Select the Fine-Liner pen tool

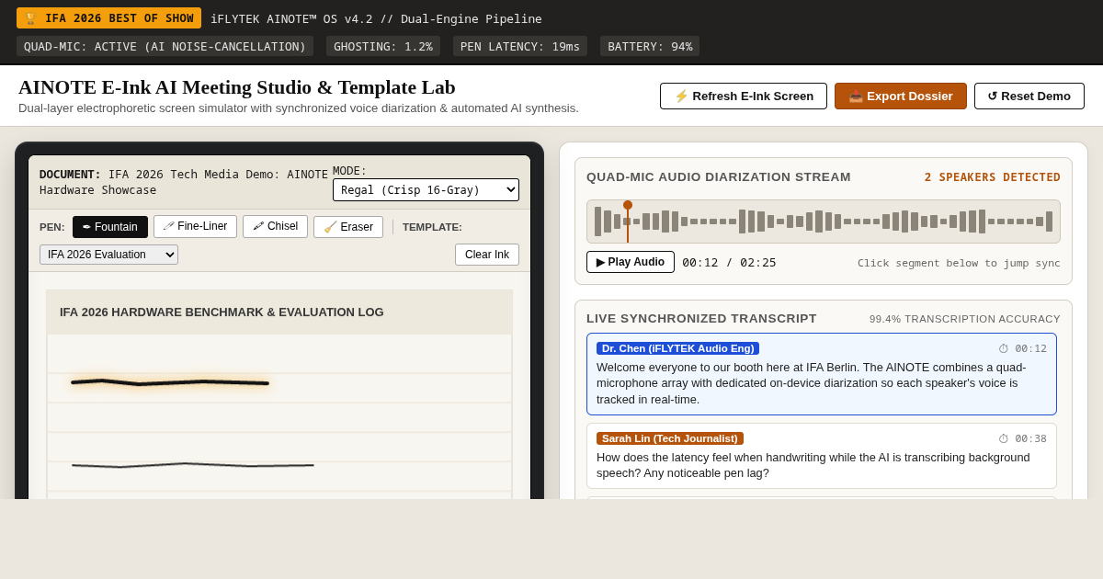tap(195, 227)
